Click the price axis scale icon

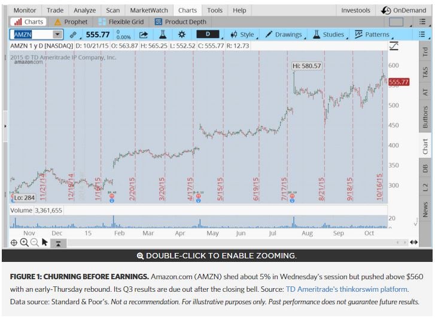(x=394, y=46)
